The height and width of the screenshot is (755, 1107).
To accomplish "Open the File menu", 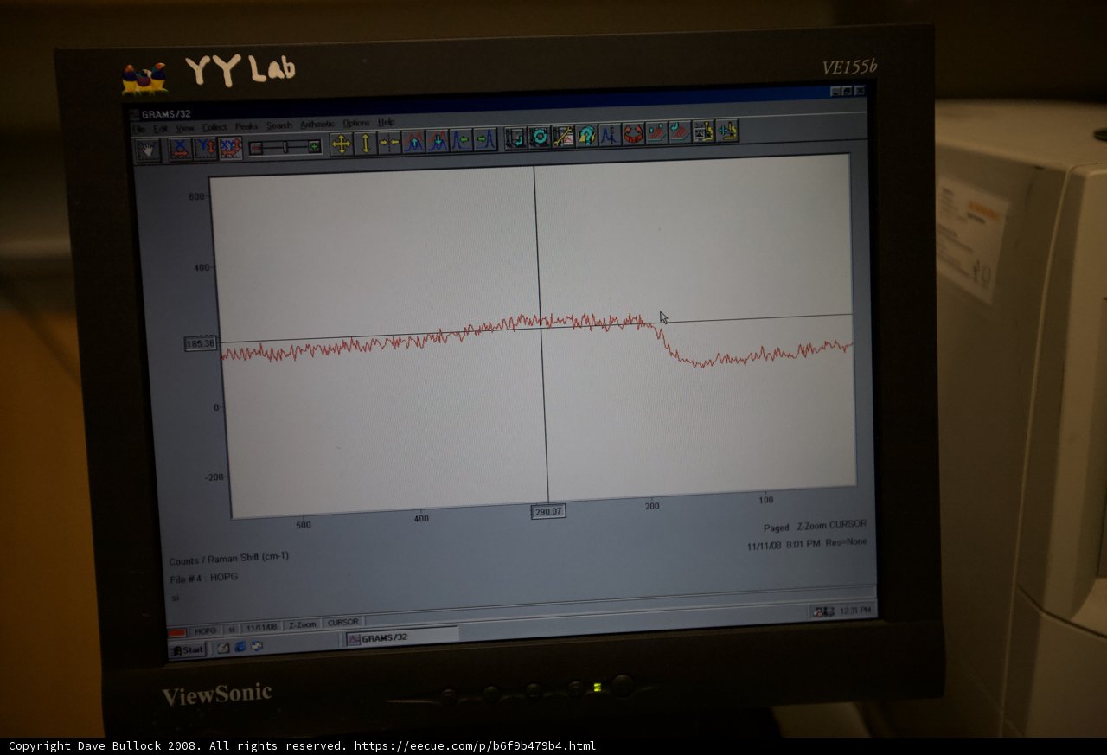I will (138, 129).
